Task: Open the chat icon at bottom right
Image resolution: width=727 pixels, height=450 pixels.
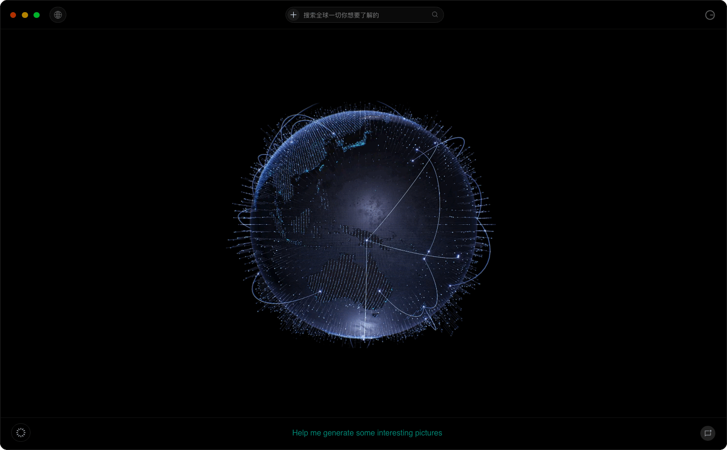Action: [x=708, y=433]
